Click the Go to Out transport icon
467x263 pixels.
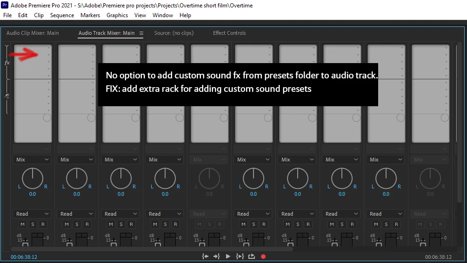(x=217, y=257)
